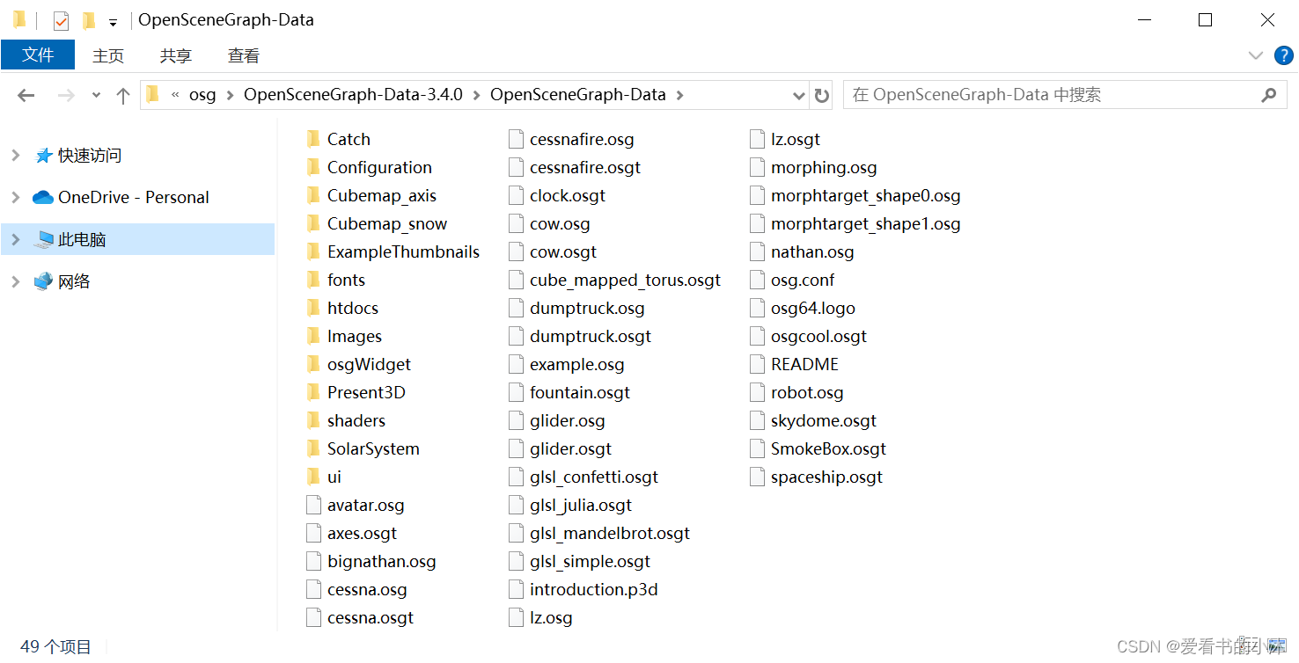Screen dimensions: 1299x663
Task: Select the Present3D folder name
Action: click(366, 392)
